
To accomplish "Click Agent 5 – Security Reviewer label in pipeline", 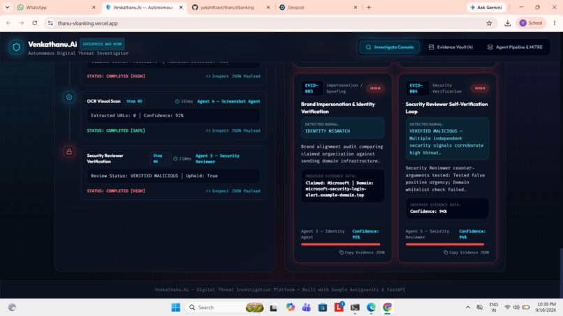I will pyautogui.click(x=217, y=158).
